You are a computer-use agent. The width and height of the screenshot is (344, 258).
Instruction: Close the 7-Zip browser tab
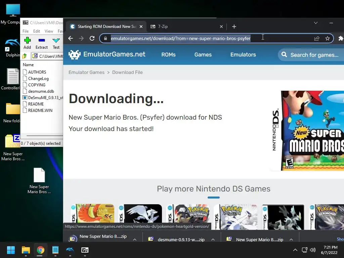[x=221, y=27]
